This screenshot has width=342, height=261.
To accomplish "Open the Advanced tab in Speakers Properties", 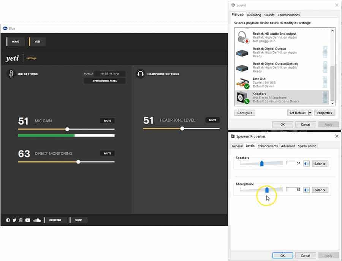I will point(288,146).
